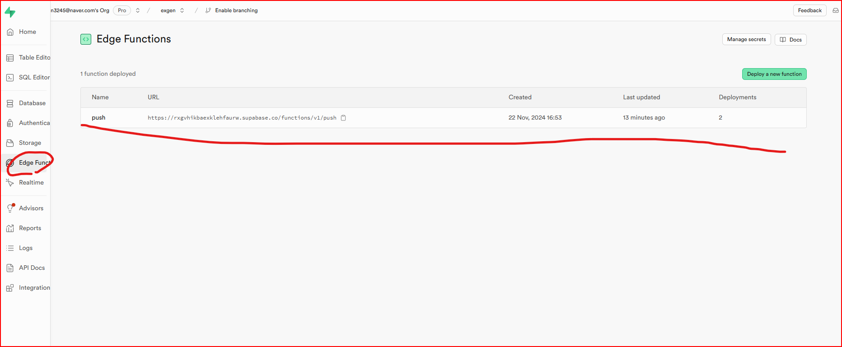
Task: Click the Name column header
Action: 100,97
